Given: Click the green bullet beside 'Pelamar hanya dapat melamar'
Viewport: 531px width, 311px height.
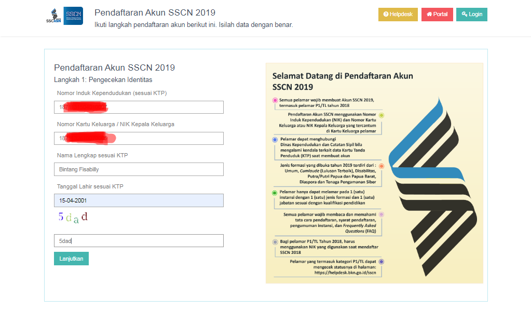Looking at the screenshot, I should tap(275, 193).
